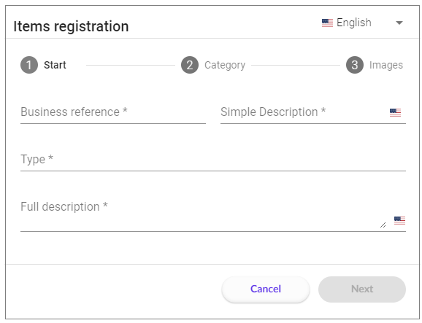
Task: Go to the Start step label
Action: point(55,65)
